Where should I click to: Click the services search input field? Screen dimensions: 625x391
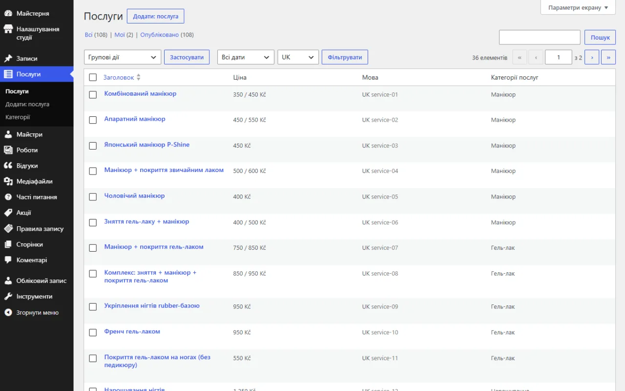(540, 37)
